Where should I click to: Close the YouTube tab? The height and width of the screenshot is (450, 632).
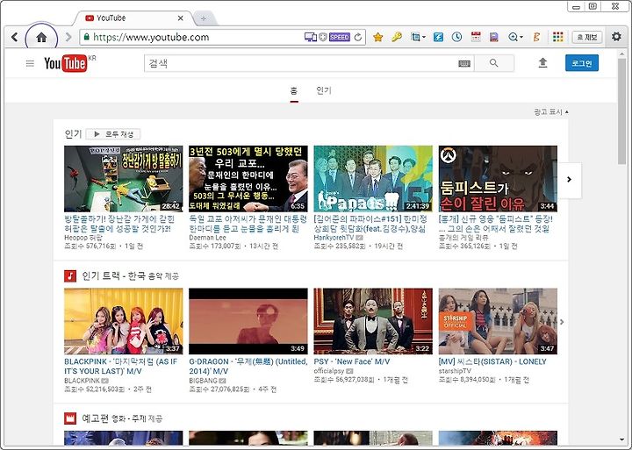click(180, 18)
